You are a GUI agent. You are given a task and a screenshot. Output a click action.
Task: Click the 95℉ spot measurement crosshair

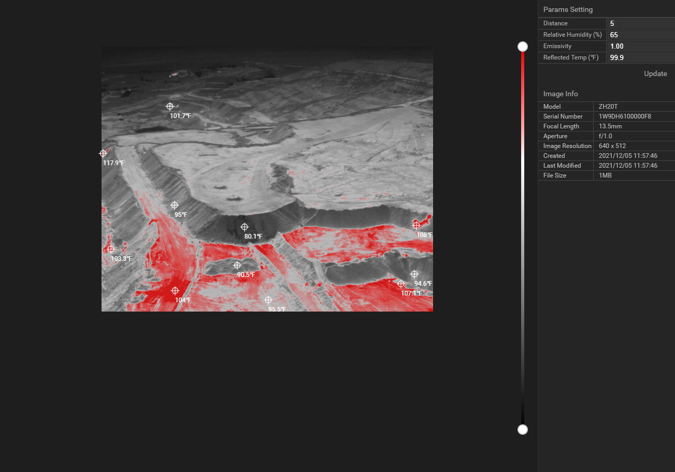point(175,205)
